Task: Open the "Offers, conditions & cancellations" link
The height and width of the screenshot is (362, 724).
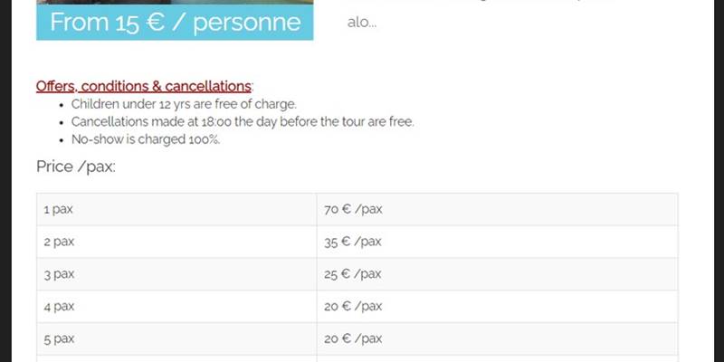Action: click(x=144, y=86)
